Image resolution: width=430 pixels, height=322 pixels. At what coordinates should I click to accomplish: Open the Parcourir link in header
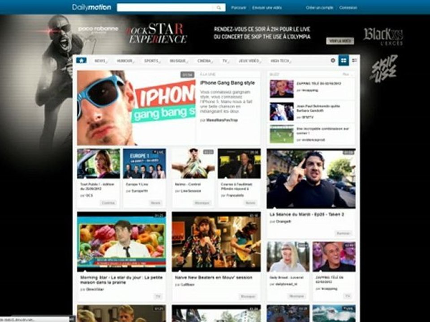point(238,8)
